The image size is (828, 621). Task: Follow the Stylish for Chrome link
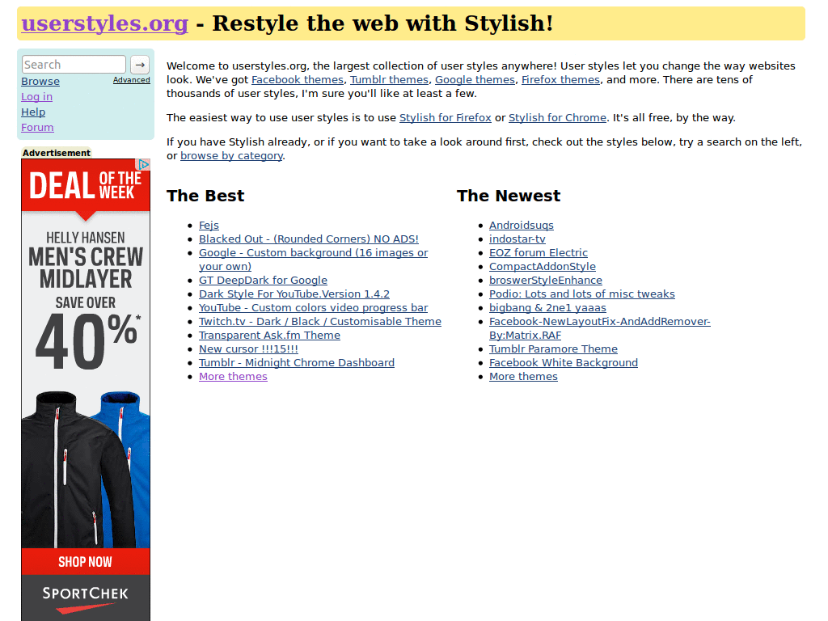(x=557, y=118)
